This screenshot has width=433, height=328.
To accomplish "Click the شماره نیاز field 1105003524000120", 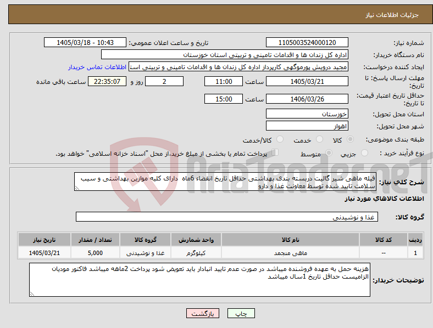I will (307, 42).
